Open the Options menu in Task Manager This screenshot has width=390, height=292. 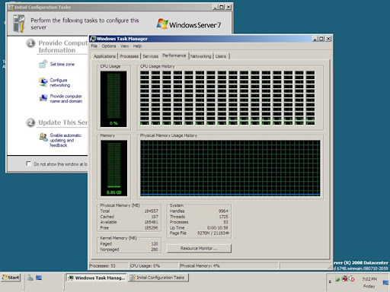click(x=109, y=46)
